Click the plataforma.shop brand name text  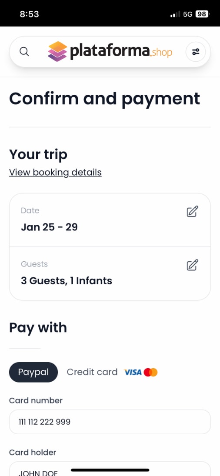pos(121,51)
